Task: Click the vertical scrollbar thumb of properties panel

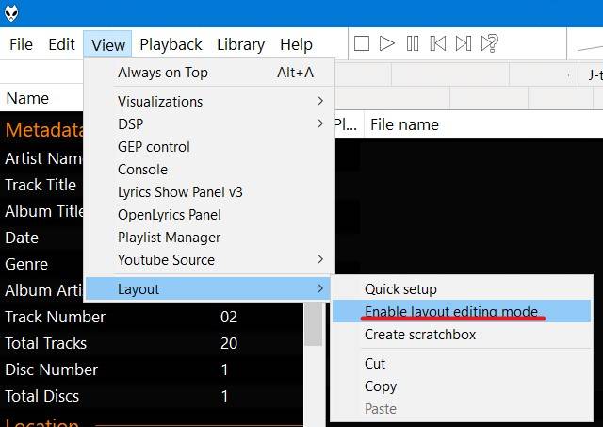Action: pyautogui.click(x=314, y=324)
